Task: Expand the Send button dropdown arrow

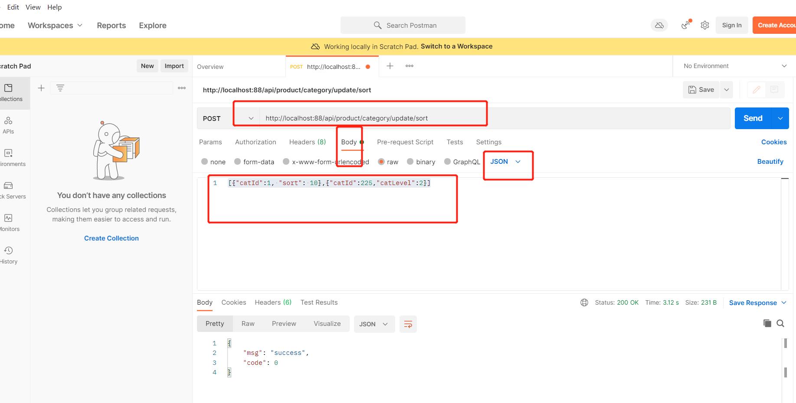Action: click(x=780, y=118)
